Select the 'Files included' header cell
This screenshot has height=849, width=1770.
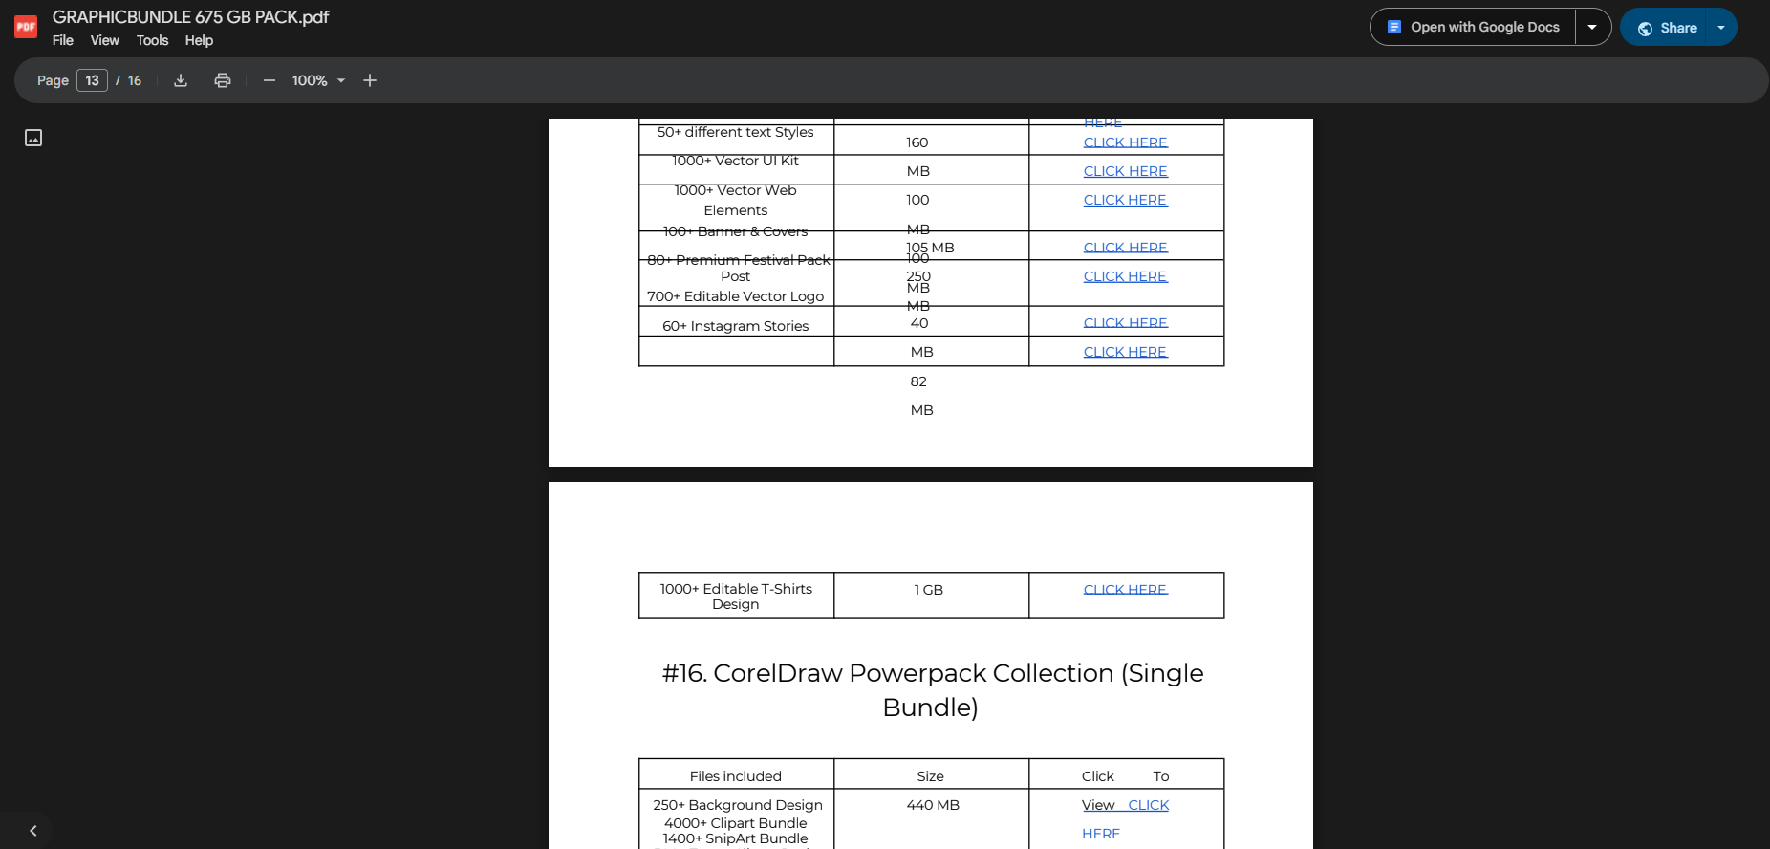point(736,776)
